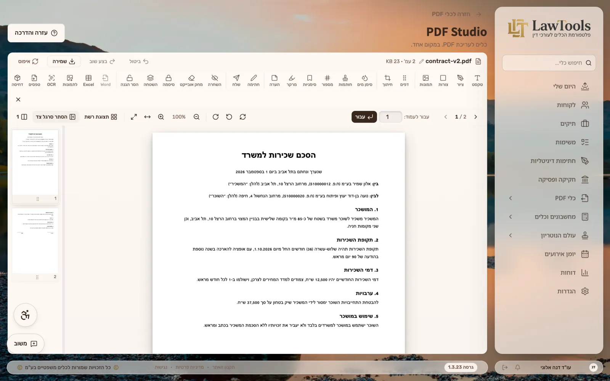Select the Crop (חיתוך) tool
610x381 pixels.
click(387, 80)
